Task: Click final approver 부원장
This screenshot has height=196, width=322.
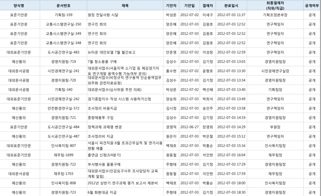Action: point(275,127)
